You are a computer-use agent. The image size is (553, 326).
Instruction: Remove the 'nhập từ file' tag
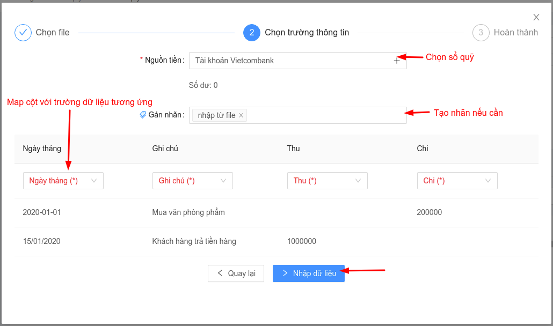pos(241,115)
